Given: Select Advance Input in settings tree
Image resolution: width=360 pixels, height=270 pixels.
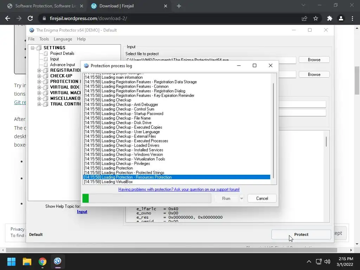Looking at the screenshot, I should click(63, 65).
